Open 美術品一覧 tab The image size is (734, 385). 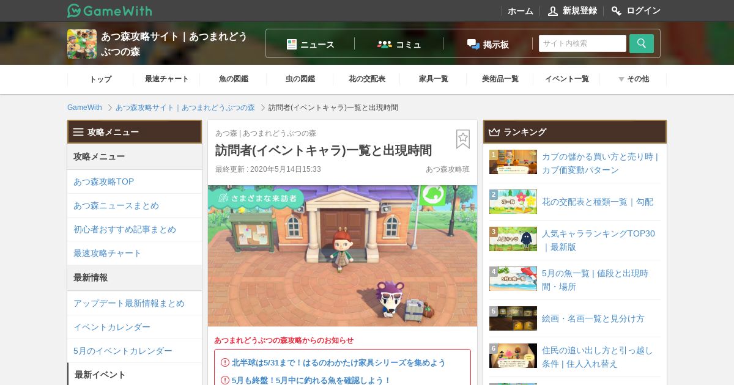pos(500,79)
